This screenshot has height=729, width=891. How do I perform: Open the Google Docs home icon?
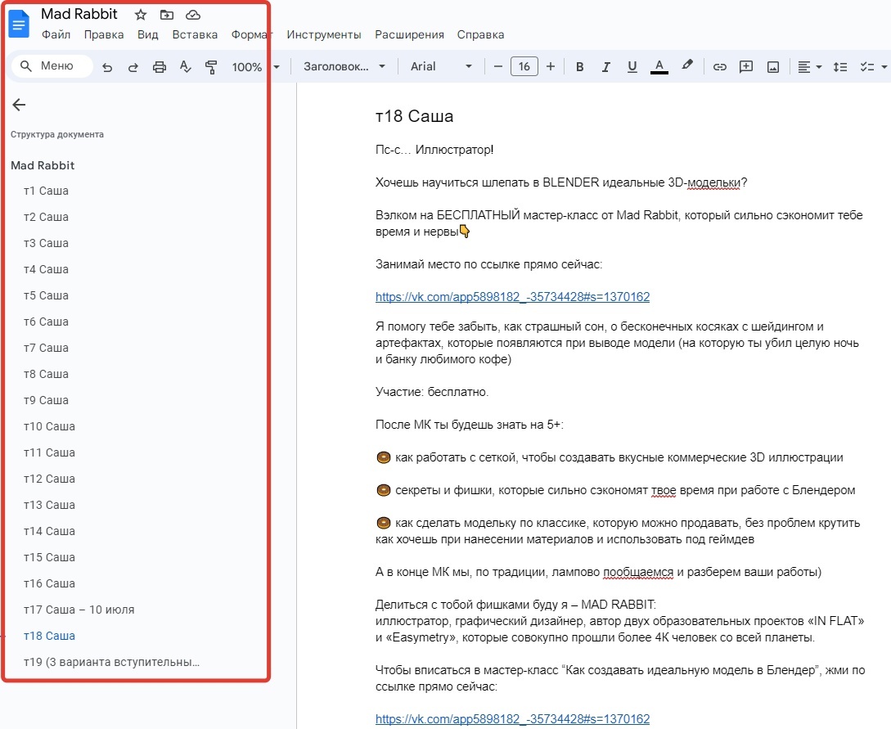[19, 25]
